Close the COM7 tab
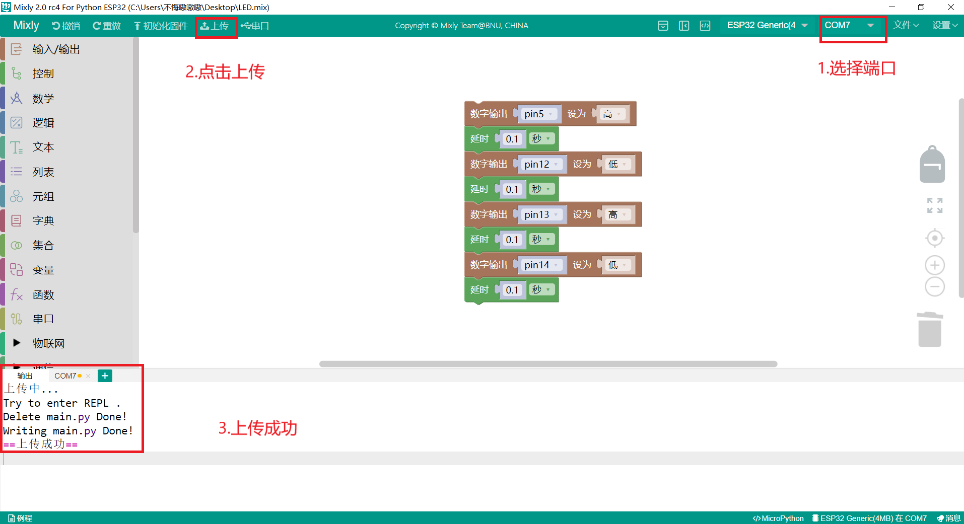 (88, 376)
